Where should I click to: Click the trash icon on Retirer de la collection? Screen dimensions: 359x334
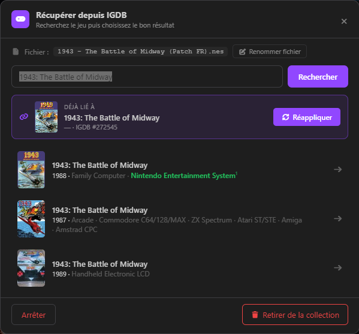click(x=255, y=315)
